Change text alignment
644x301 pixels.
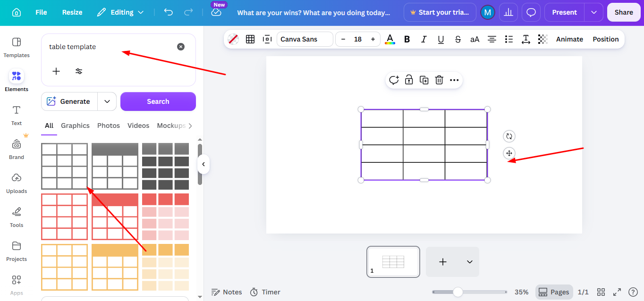[492, 39]
